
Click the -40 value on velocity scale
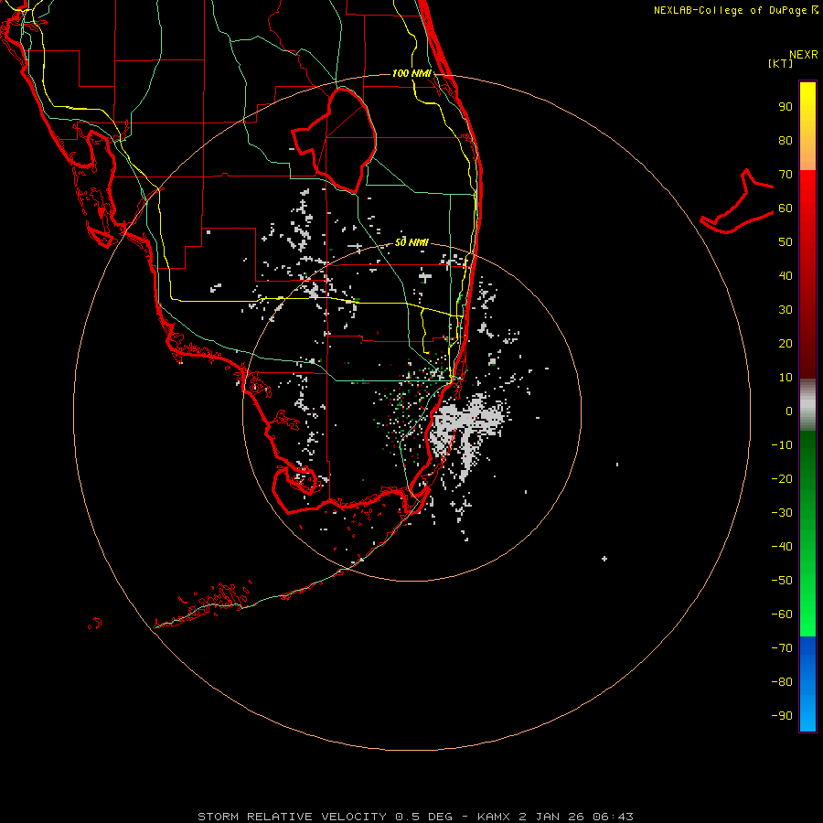point(782,547)
